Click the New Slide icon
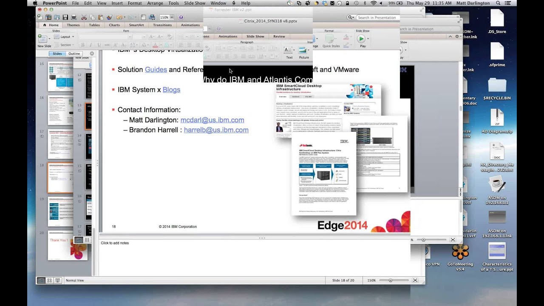The height and width of the screenshot is (306, 544). click(x=42, y=39)
